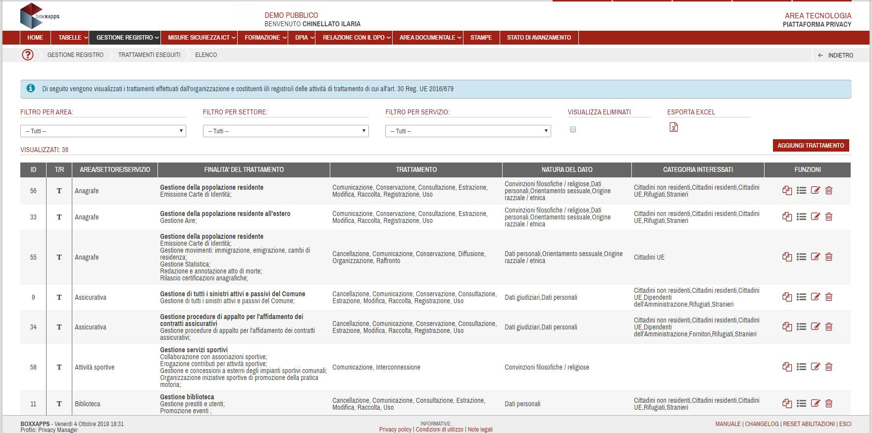Click the 'Cittadini UE' category cell

pos(649,257)
